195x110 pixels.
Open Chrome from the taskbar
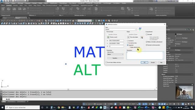pyautogui.click(x=59, y=107)
